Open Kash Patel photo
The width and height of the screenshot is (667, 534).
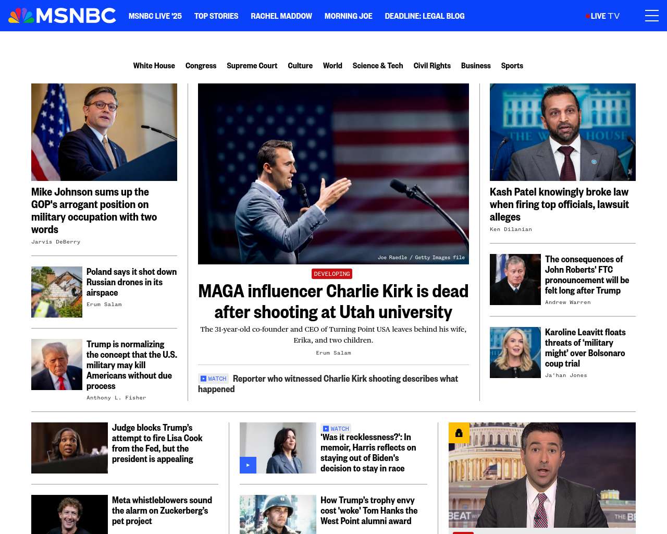pyautogui.click(x=563, y=132)
